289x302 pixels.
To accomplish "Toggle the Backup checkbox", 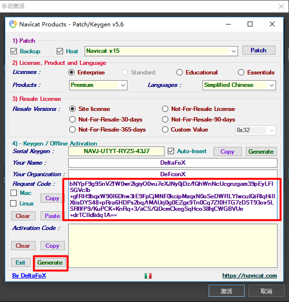I will point(13,51).
